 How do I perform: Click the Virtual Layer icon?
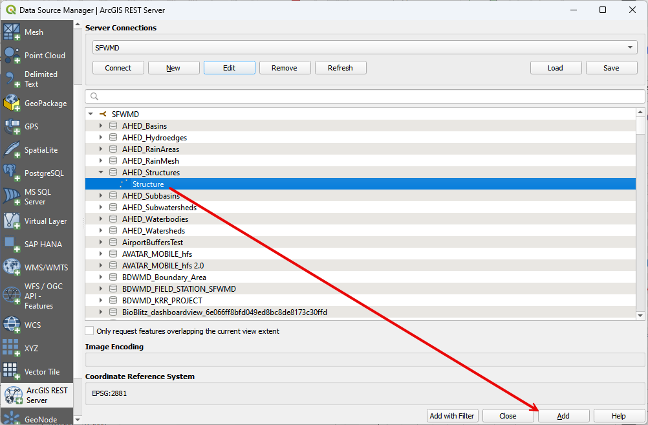tap(12, 221)
